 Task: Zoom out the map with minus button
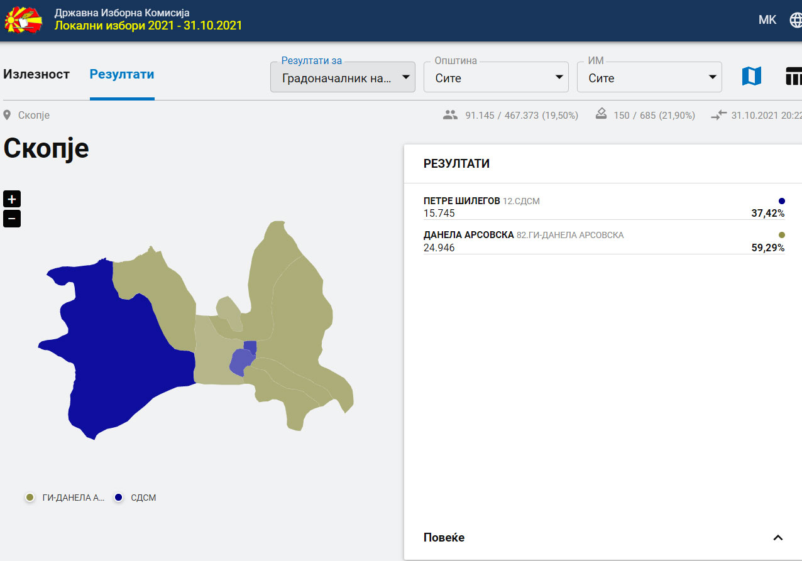[x=12, y=219]
